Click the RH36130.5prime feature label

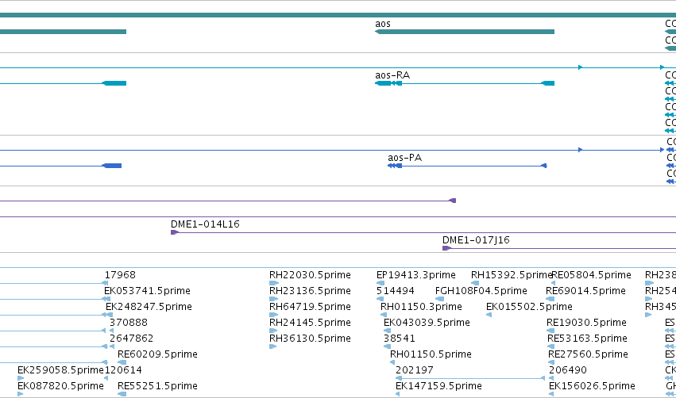click(x=310, y=339)
